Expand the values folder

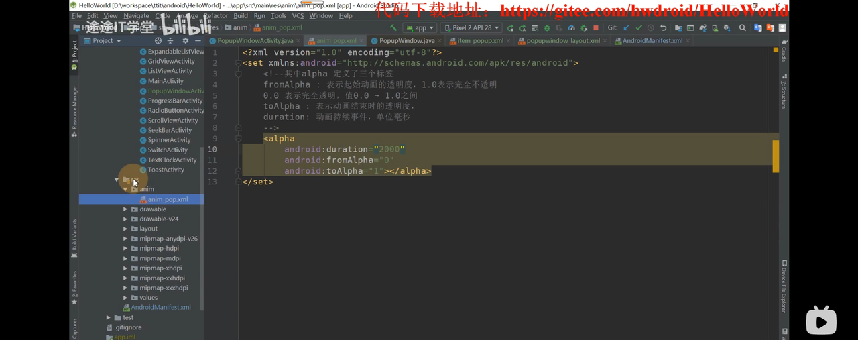pos(125,298)
